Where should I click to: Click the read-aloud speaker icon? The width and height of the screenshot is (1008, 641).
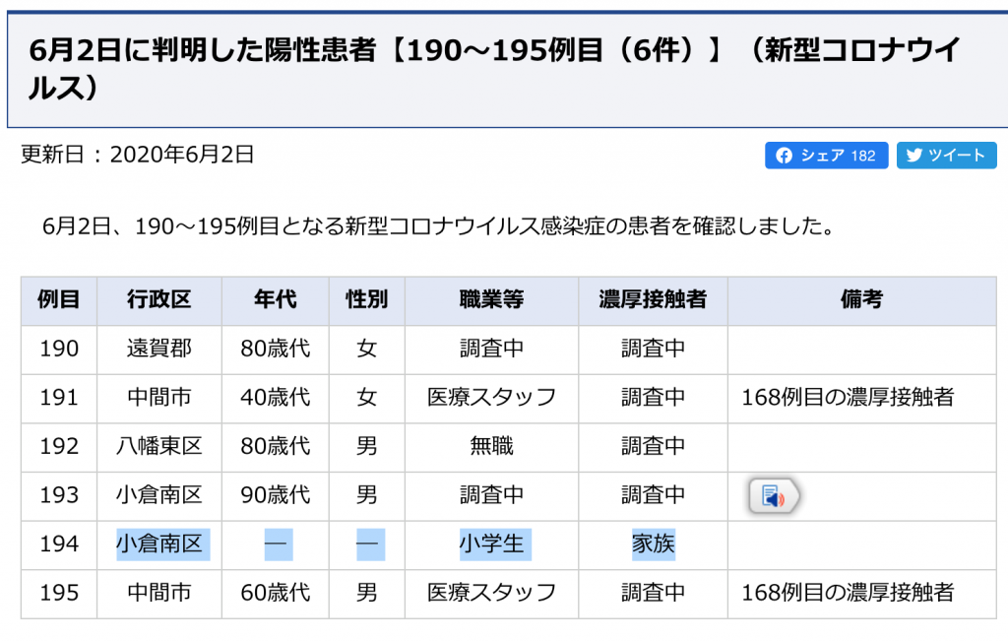[775, 497]
